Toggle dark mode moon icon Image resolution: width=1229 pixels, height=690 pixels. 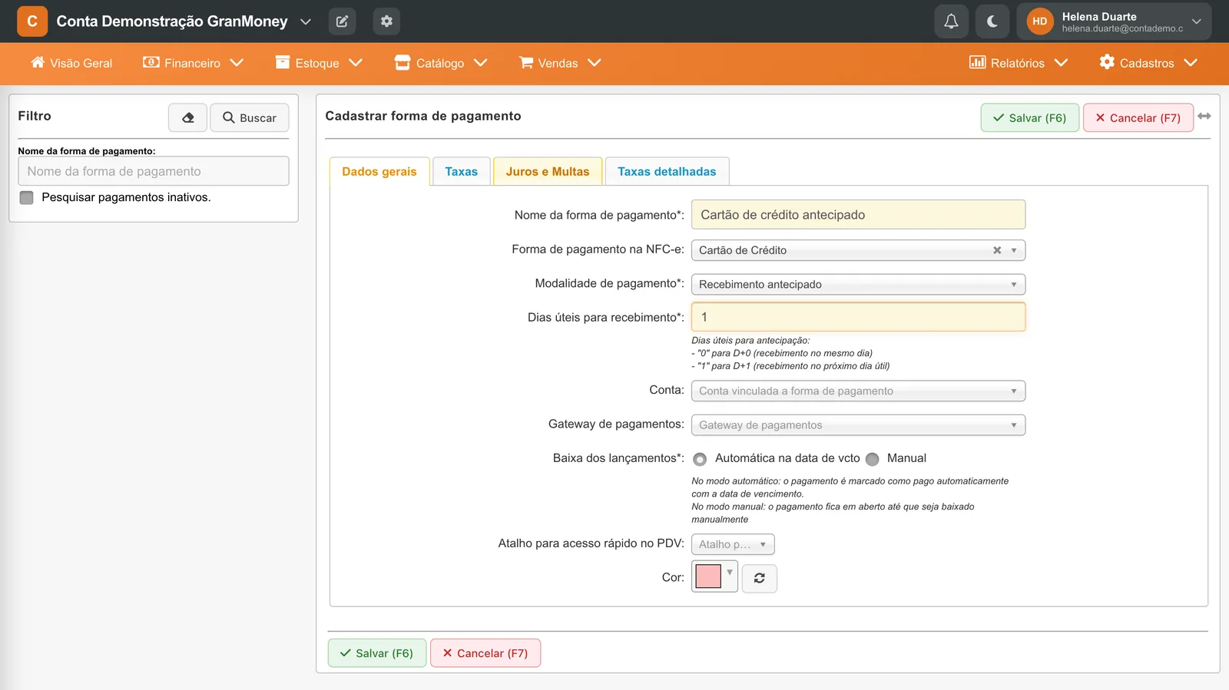[992, 21]
